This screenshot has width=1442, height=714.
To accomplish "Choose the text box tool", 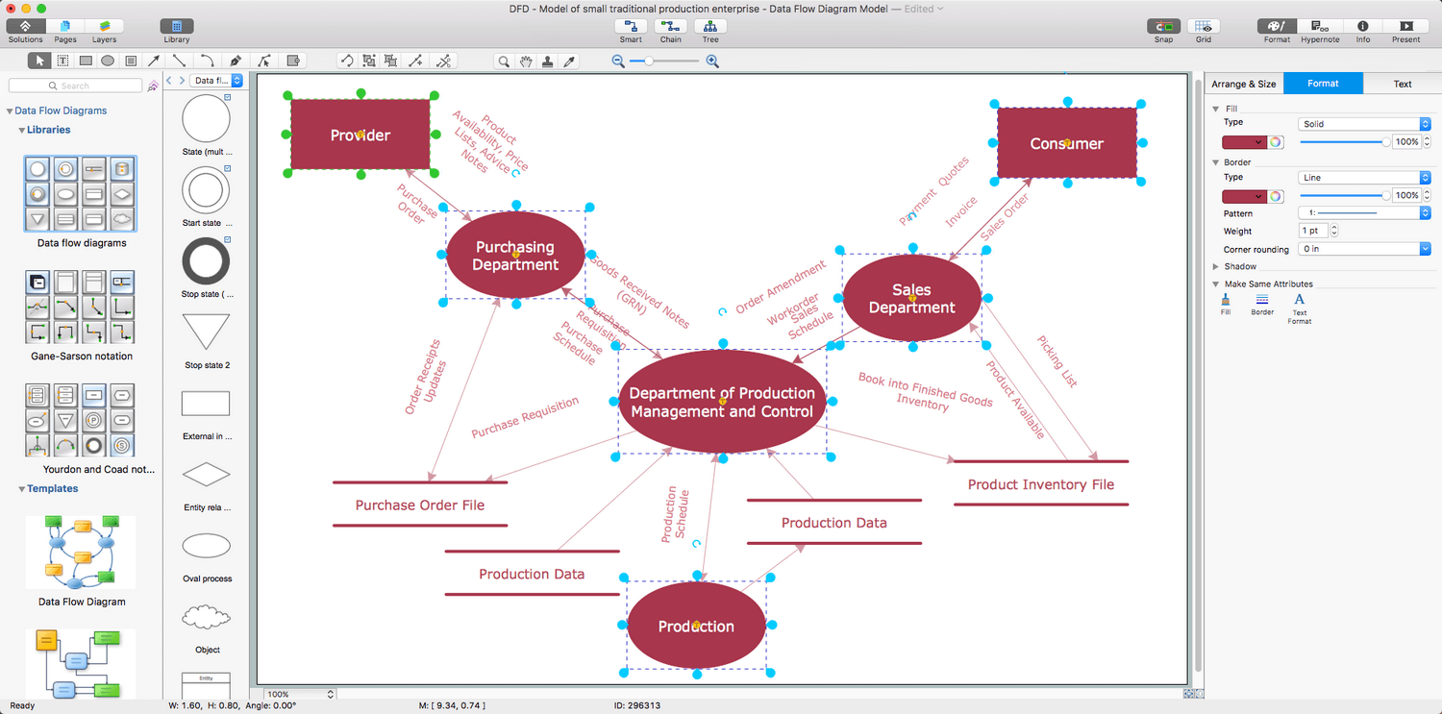I will coord(62,61).
